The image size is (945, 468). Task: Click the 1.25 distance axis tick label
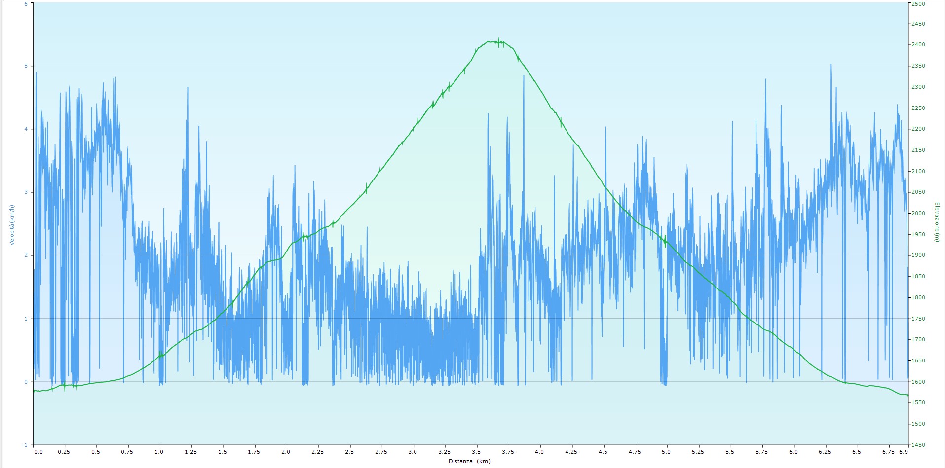tap(190, 452)
